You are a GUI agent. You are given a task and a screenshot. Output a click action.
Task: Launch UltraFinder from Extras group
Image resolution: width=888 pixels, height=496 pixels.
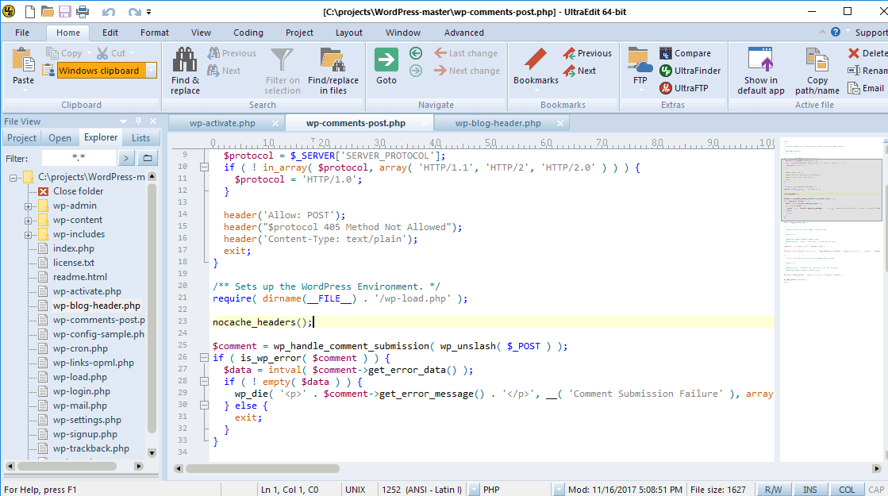point(690,71)
